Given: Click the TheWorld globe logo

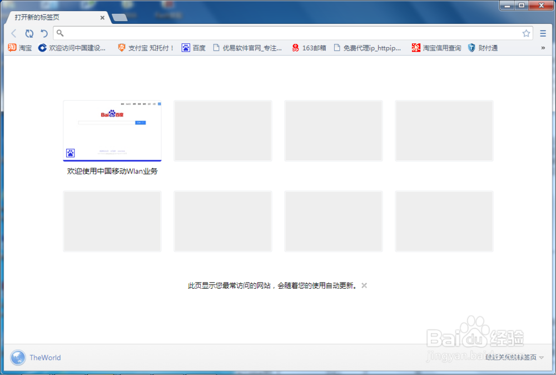Looking at the screenshot, I should pyautogui.click(x=18, y=358).
